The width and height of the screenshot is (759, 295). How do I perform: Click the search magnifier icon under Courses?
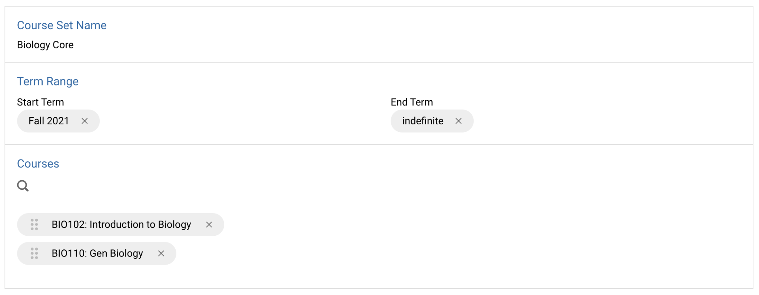[x=22, y=186]
